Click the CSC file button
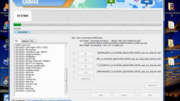The image size is (180, 101). (86, 72)
